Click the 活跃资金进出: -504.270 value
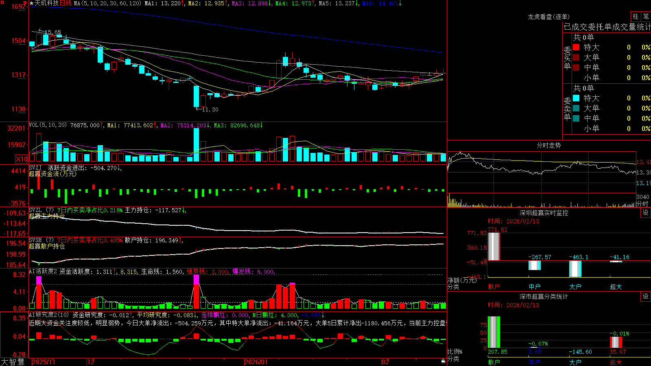The height and width of the screenshot is (366, 651). 83,168
